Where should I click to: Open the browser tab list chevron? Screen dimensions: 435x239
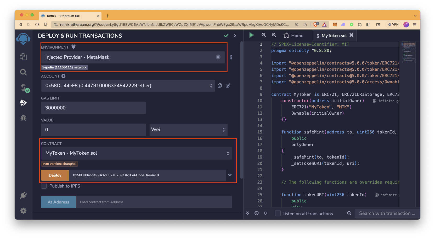point(415,16)
